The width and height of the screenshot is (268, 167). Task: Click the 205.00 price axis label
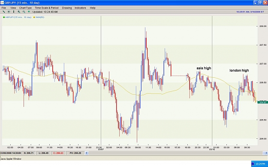263,138
